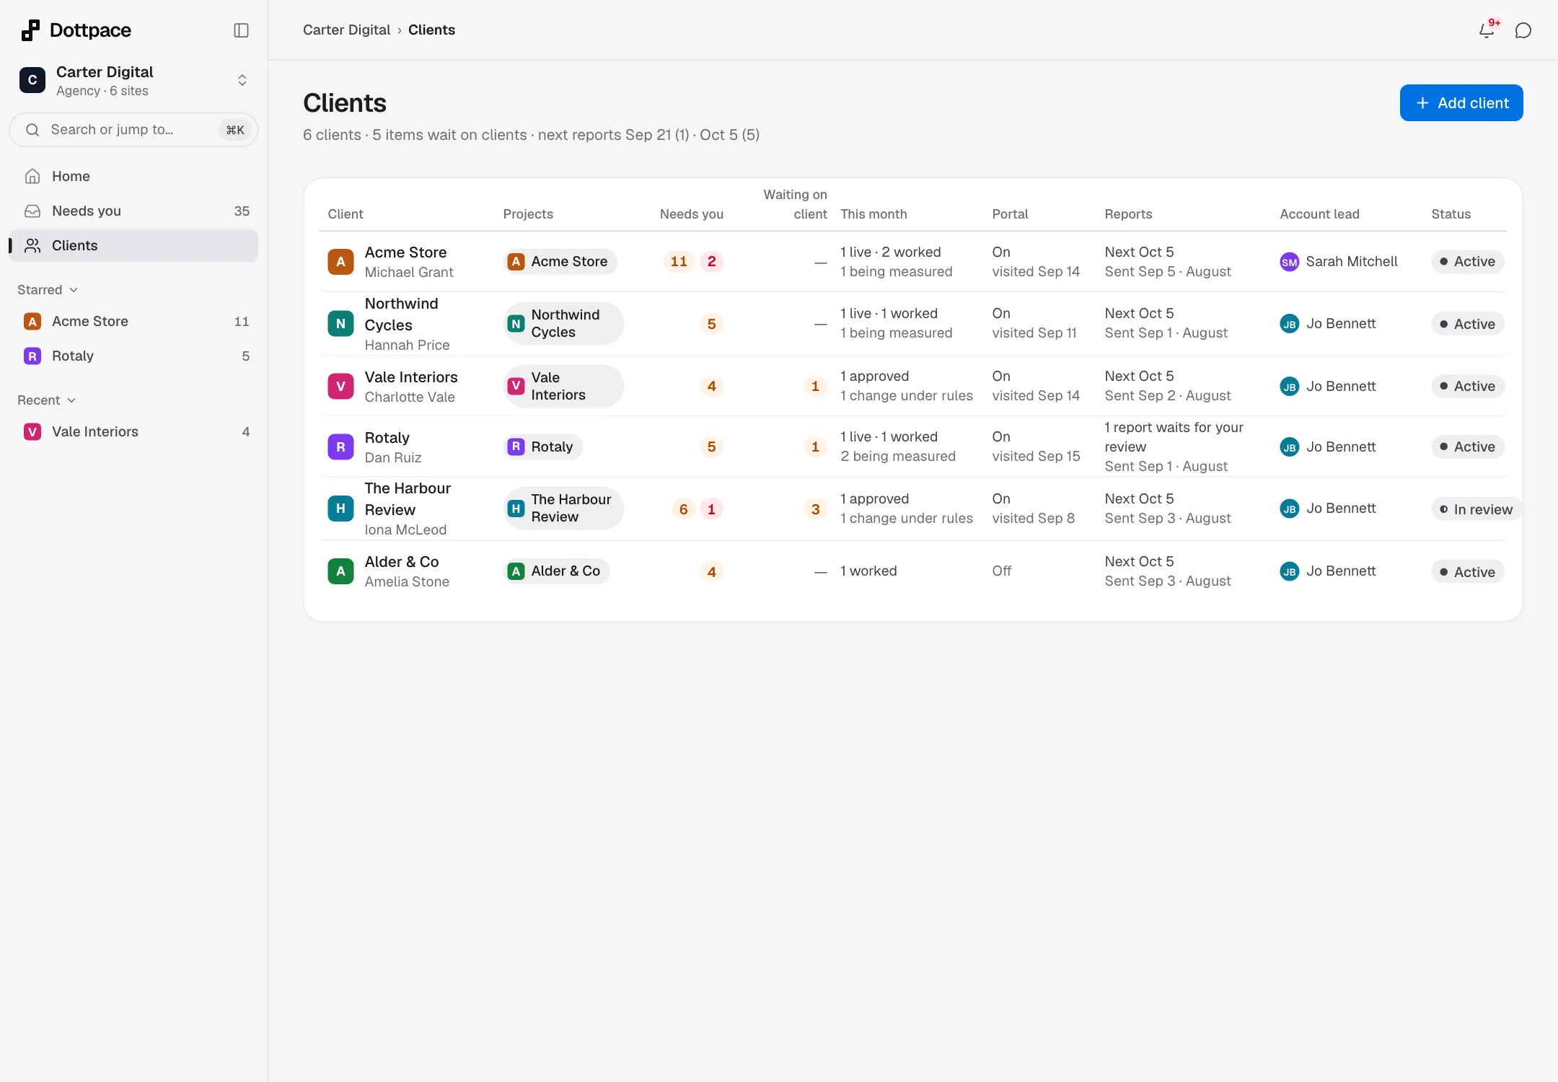The width and height of the screenshot is (1558, 1082).
Task: Click Vale Interiors project chip
Action: [563, 386]
